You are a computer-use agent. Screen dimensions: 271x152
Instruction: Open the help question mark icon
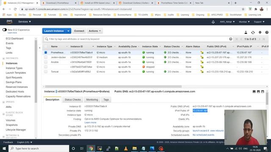pos(267,33)
